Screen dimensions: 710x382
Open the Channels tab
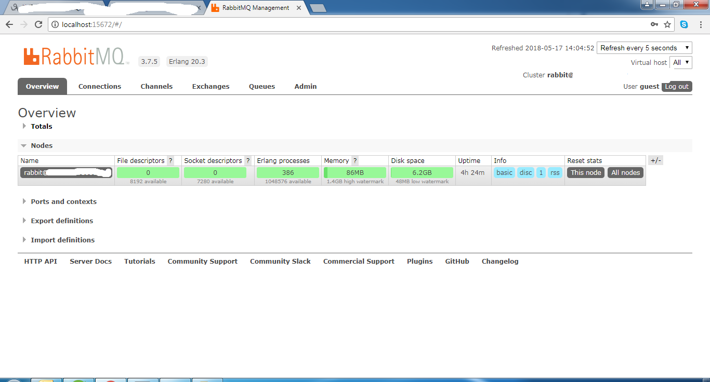tap(156, 86)
